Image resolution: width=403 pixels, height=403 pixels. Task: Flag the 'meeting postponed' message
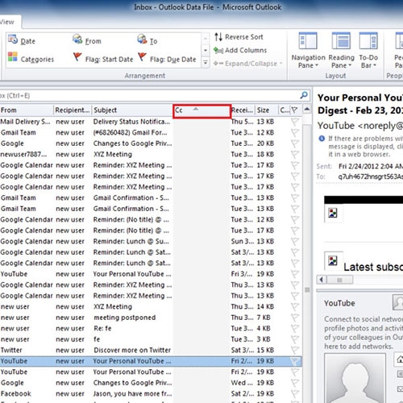pos(295,318)
